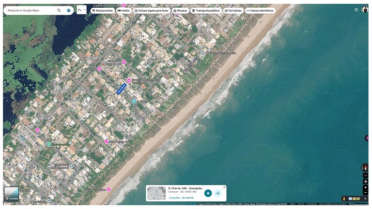The width and height of the screenshot is (372, 209).
Task: Filter map by Restaurantes
Action: click(103, 11)
